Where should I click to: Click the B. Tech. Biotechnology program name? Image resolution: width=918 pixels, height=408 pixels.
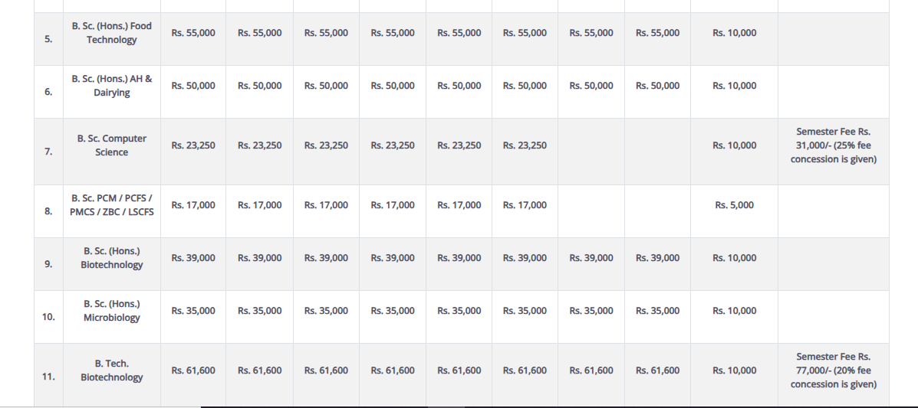click(x=112, y=370)
